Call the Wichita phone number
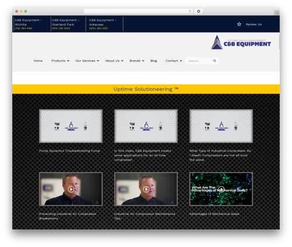The height and width of the screenshot is (247, 292). coord(23,29)
